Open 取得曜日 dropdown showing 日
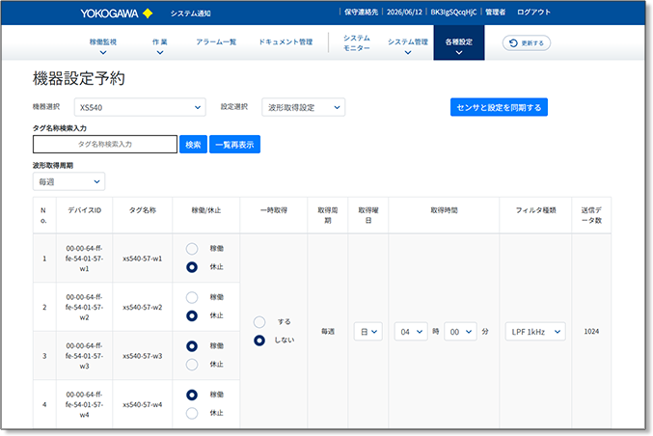 click(x=368, y=332)
